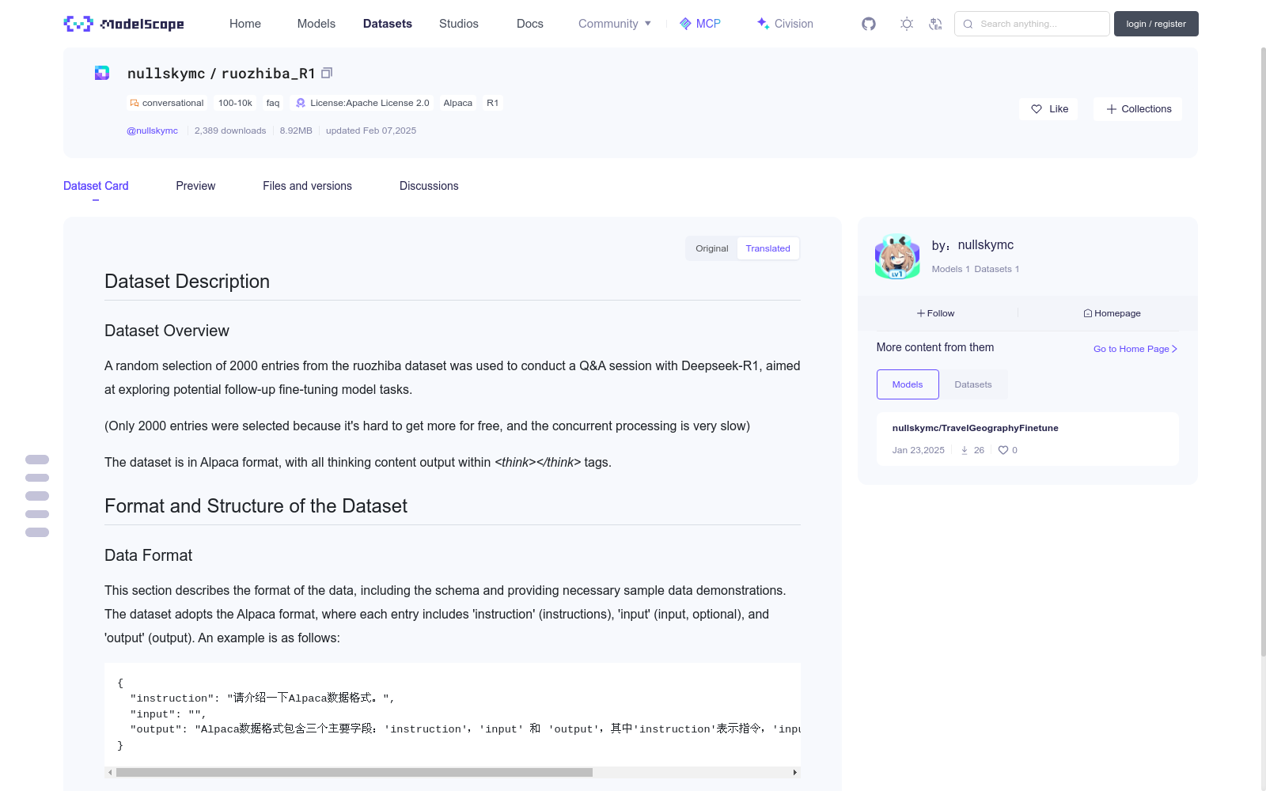Click the heart icon on TravelGeographyFinetune card
The image size is (1266, 791).
pyautogui.click(x=1003, y=450)
